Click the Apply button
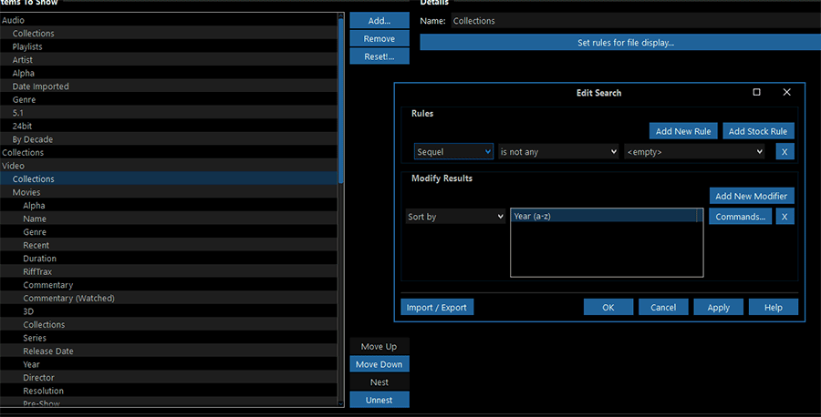This screenshot has height=417, width=821. tap(718, 307)
